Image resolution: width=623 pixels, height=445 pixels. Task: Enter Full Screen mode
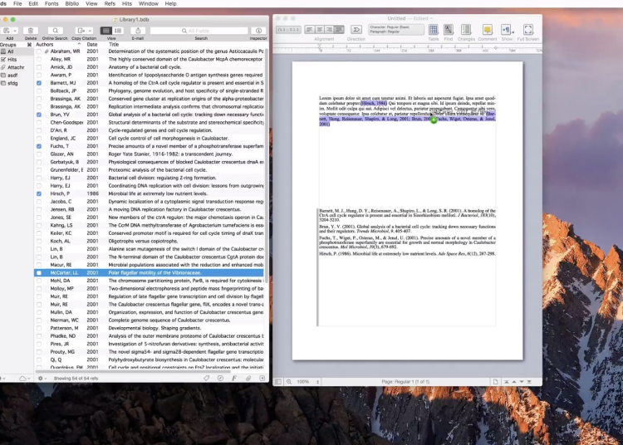[x=528, y=30]
